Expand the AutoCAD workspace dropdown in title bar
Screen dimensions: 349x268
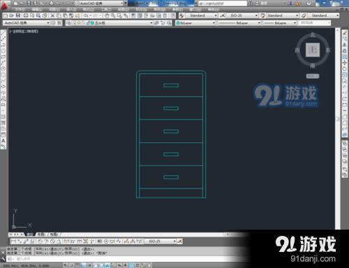tap(101, 3)
